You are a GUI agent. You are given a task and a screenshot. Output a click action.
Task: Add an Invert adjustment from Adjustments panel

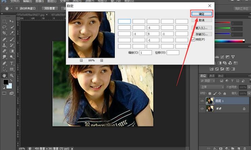(212, 69)
